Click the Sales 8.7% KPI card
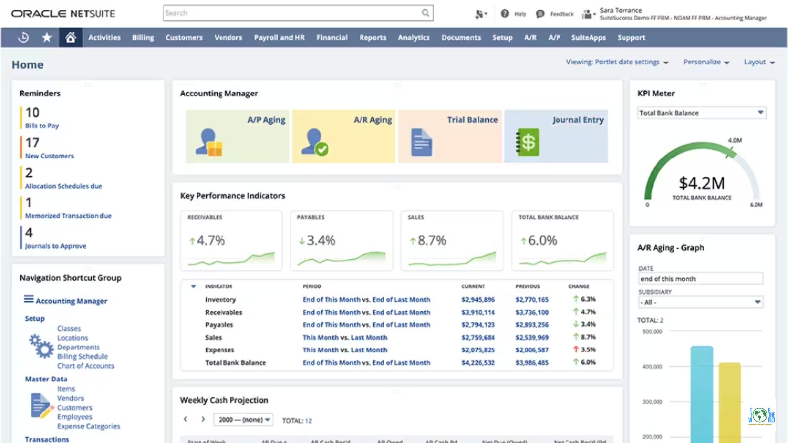 point(452,241)
